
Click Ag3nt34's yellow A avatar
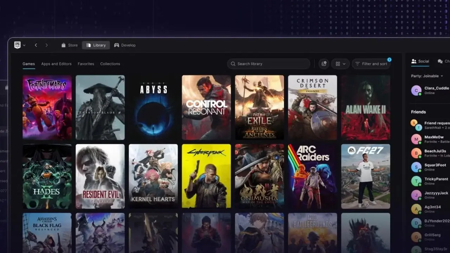[x=416, y=209]
